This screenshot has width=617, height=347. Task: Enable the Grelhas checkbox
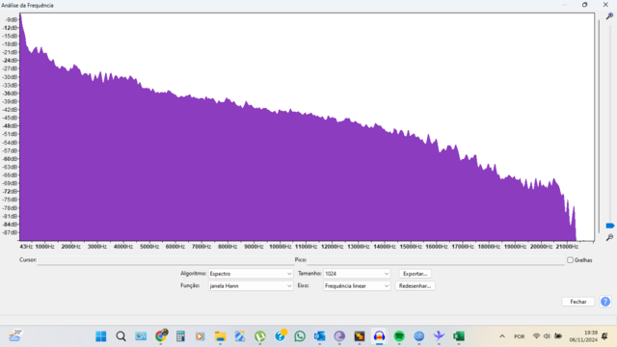click(570, 260)
